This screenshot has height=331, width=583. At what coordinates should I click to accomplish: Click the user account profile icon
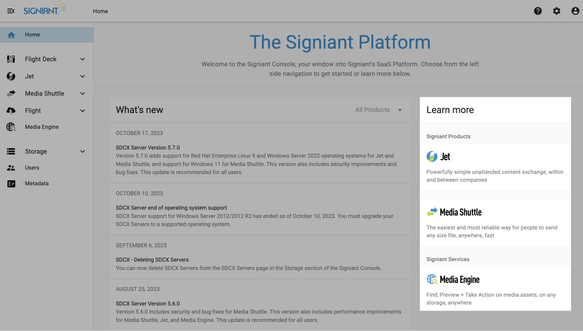(575, 10)
